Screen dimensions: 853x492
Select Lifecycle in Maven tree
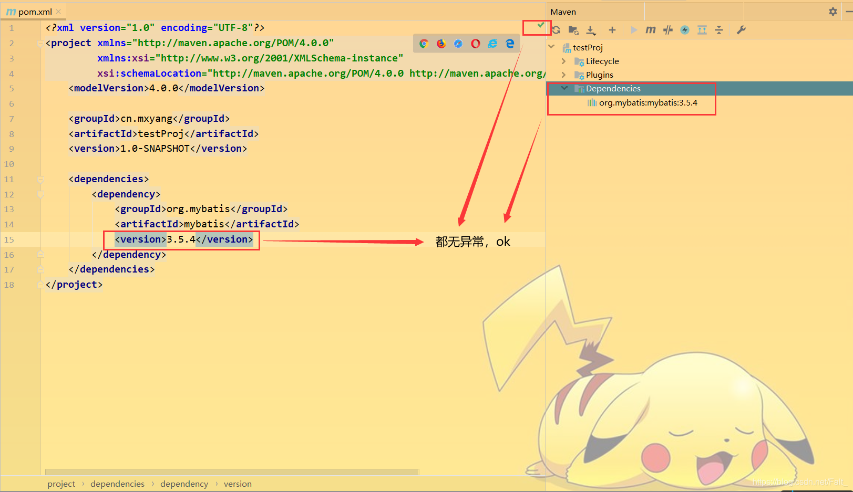(x=602, y=61)
